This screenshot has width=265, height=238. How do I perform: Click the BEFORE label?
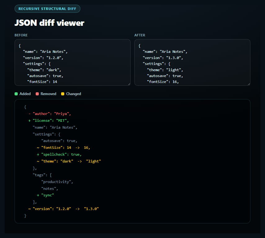(x=21, y=35)
